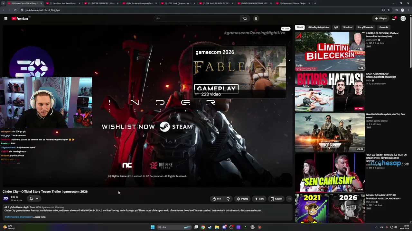Open the IGN channel avatar
This screenshot has height=231, width=412.
coord(5,199)
